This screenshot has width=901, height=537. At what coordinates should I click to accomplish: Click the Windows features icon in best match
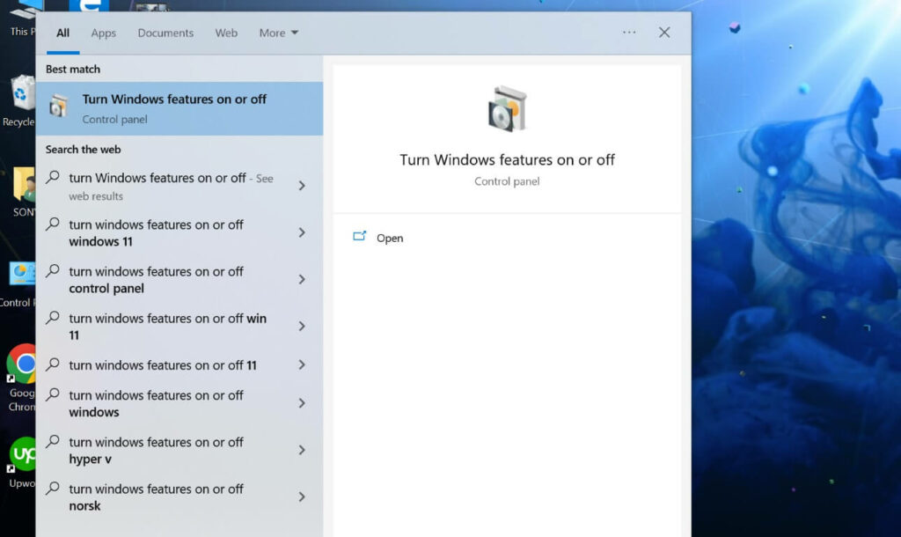pyautogui.click(x=58, y=107)
